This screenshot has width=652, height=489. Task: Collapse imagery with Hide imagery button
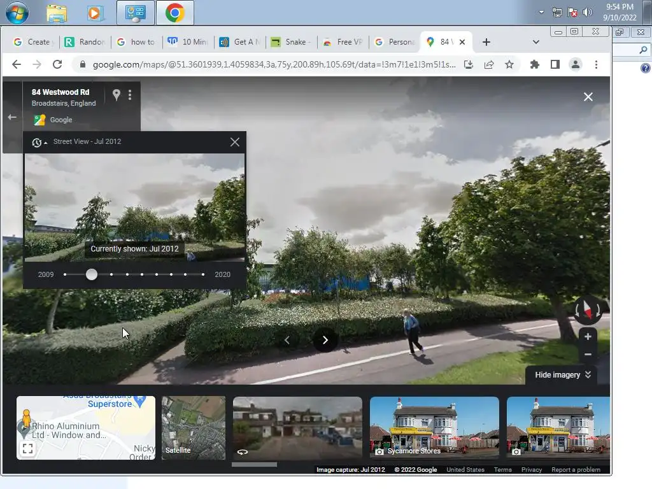[562, 375]
